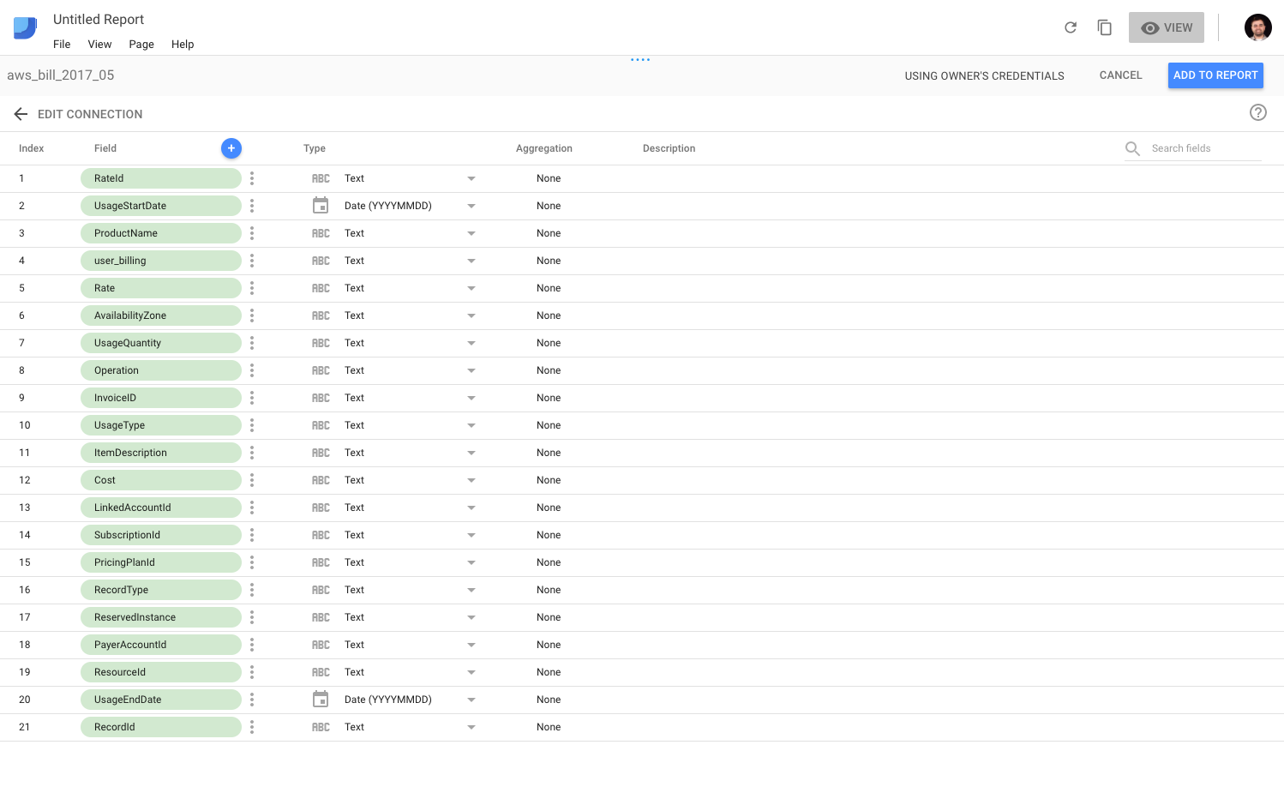Click the calendar type icon for UsageEndDate
Viewport: 1284px width, 811px height.
[321, 700]
